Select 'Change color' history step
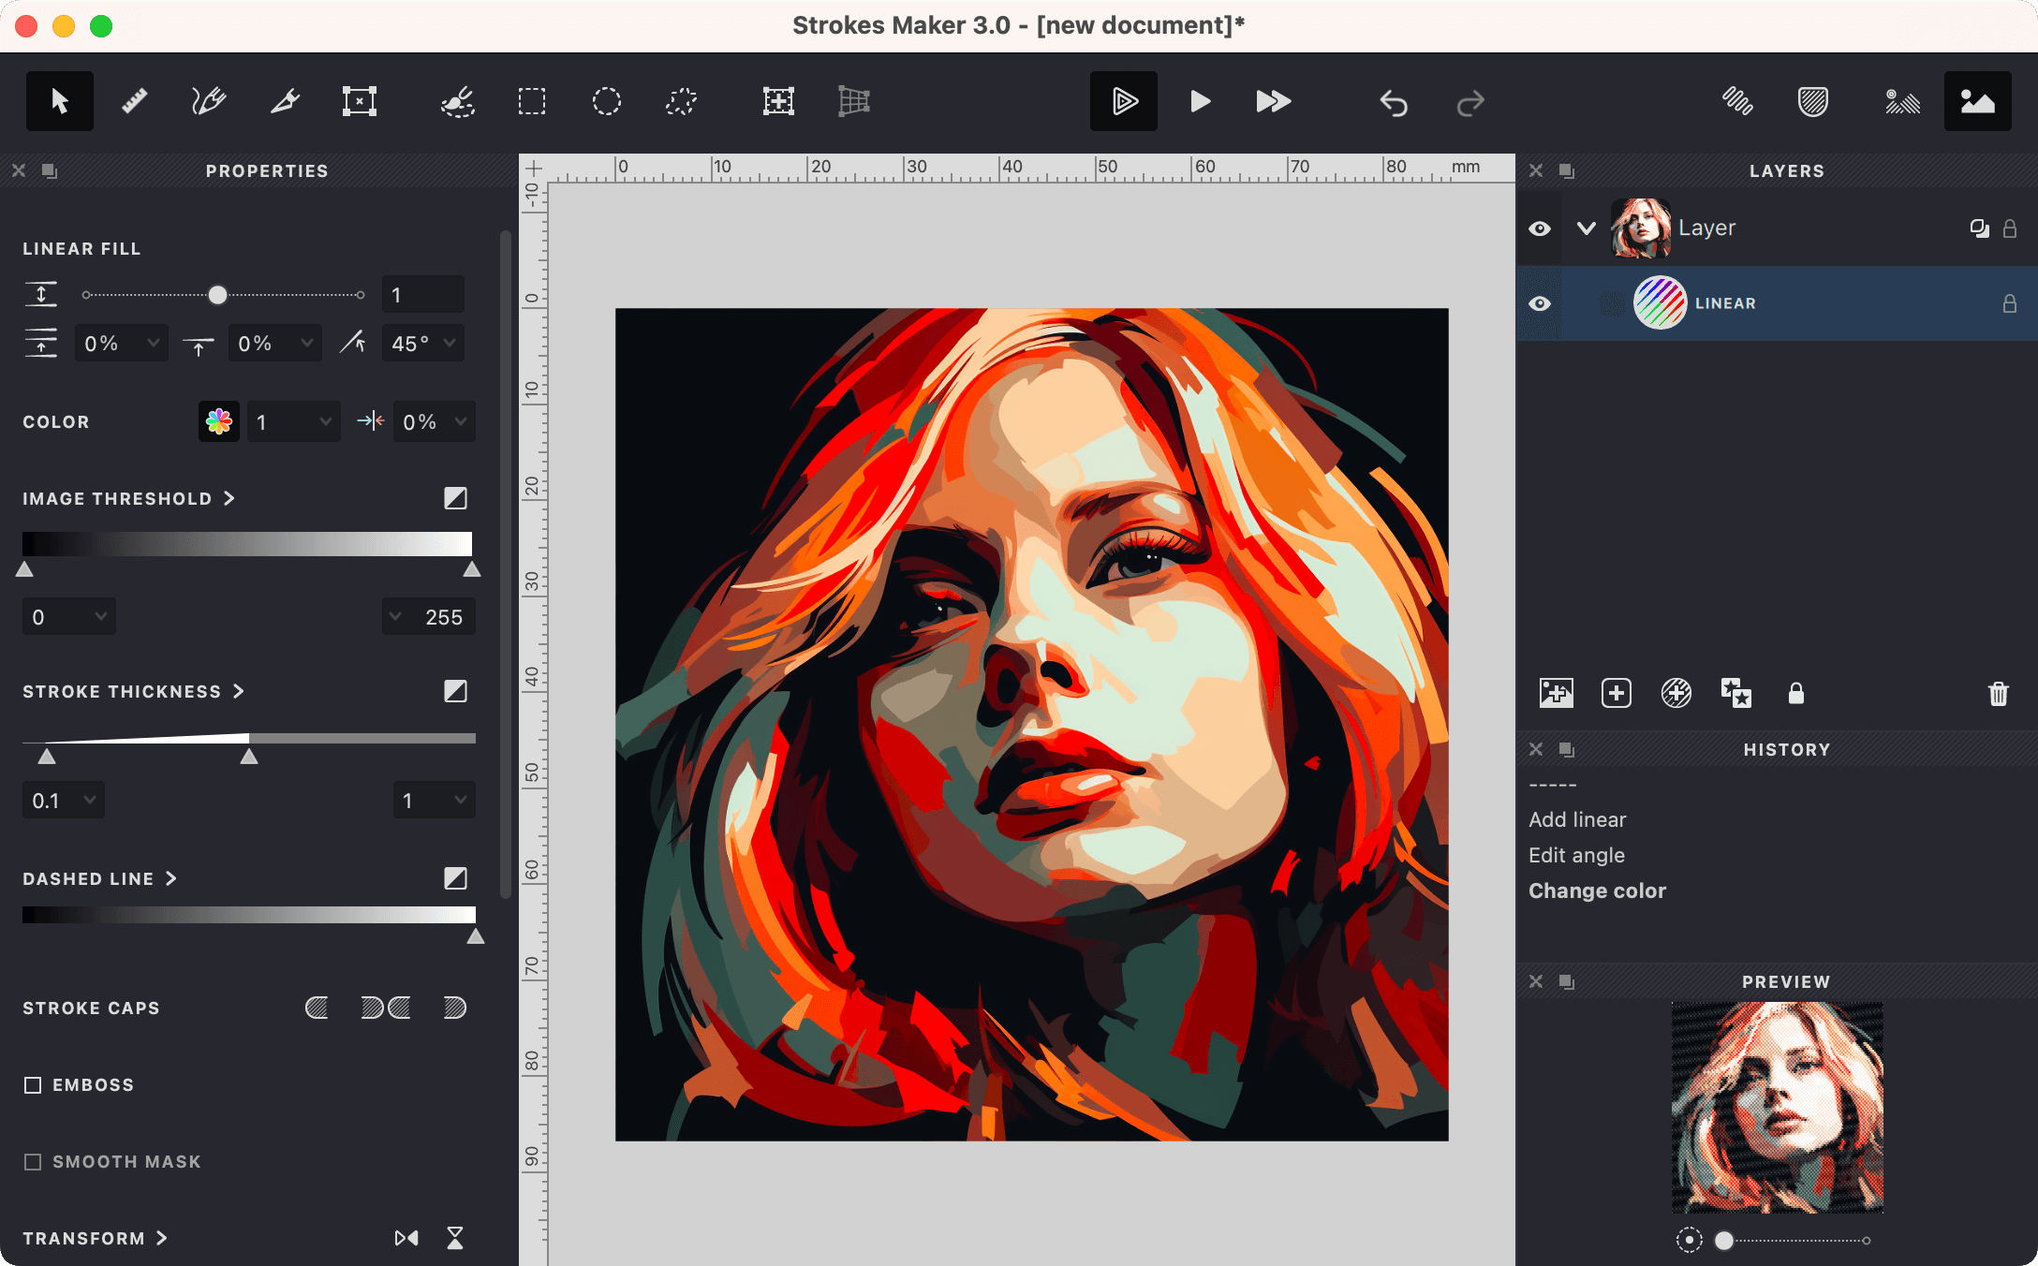Screen dimensions: 2038x1266 [x=1598, y=891]
